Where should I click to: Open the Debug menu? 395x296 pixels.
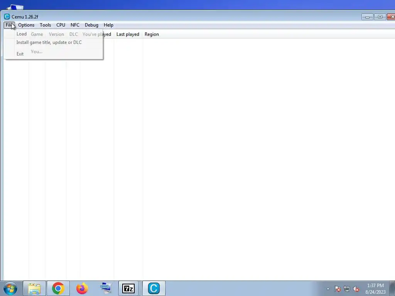(x=91, y=25)
